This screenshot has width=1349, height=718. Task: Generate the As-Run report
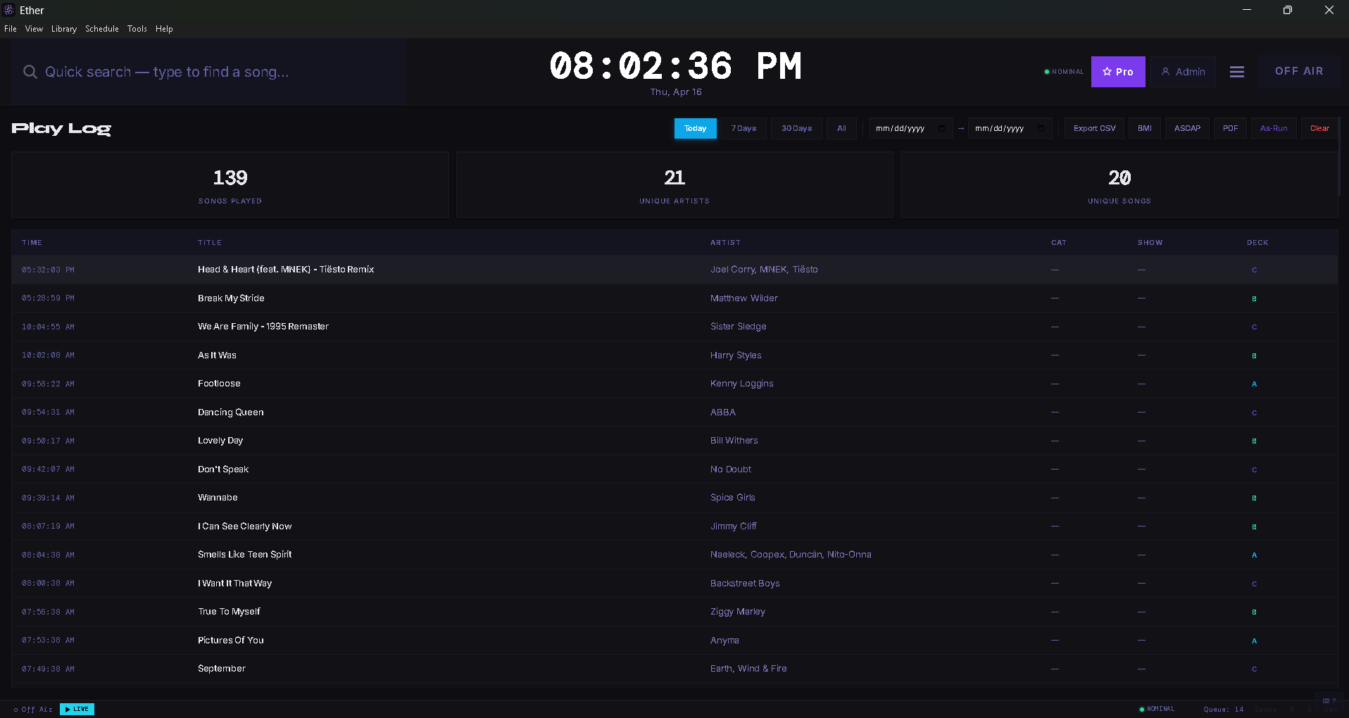click(x=1273, y=129)
